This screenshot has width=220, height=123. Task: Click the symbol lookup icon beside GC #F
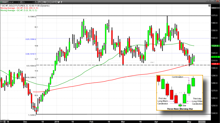tap(21, 2)
